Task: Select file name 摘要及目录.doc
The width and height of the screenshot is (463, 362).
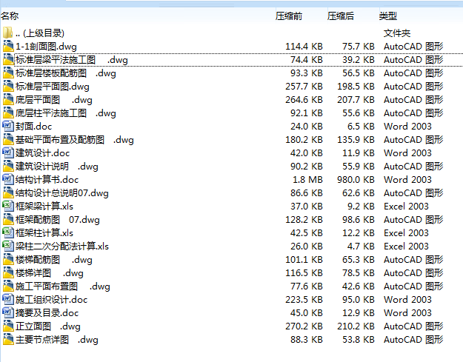Action: pos(47,313)
